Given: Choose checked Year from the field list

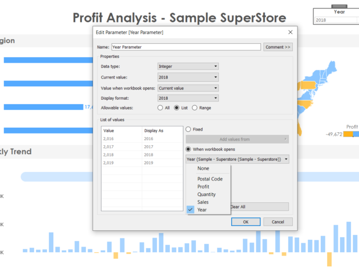Looking at the screenshot, I should tap(202, 210).
